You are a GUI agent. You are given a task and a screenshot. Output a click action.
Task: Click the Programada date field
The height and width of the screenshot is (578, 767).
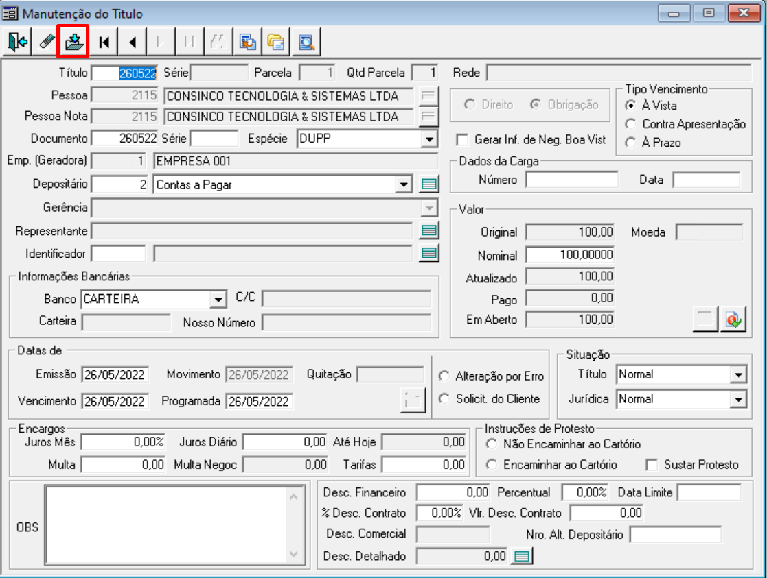[x=259, y=401]
